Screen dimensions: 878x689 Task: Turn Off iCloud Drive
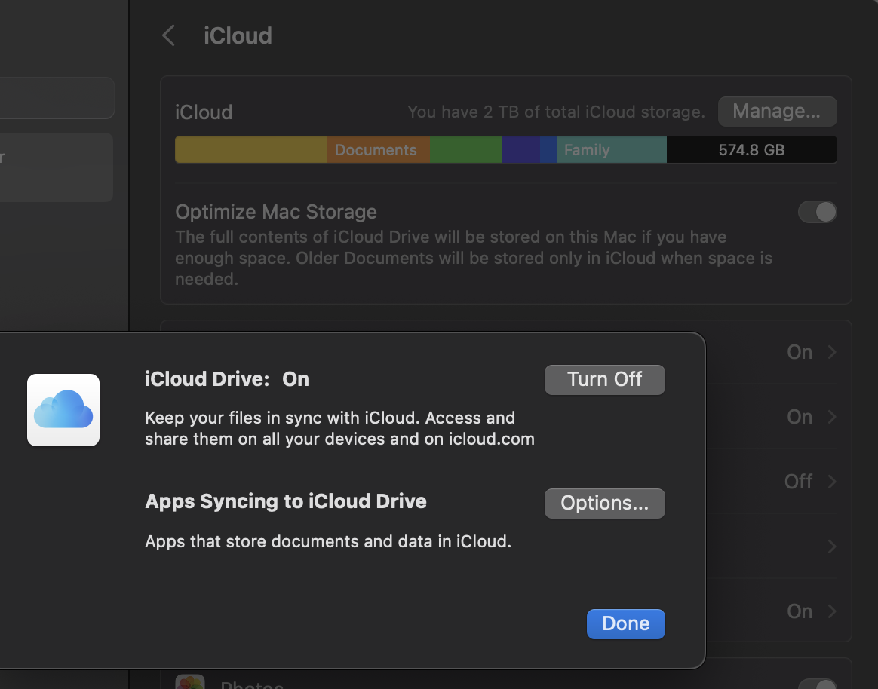click(604, 379)
